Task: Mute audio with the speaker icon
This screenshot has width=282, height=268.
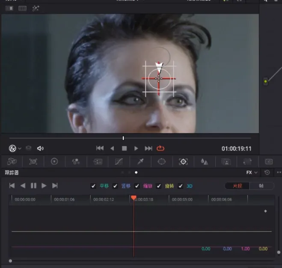Action: (40, 148)
